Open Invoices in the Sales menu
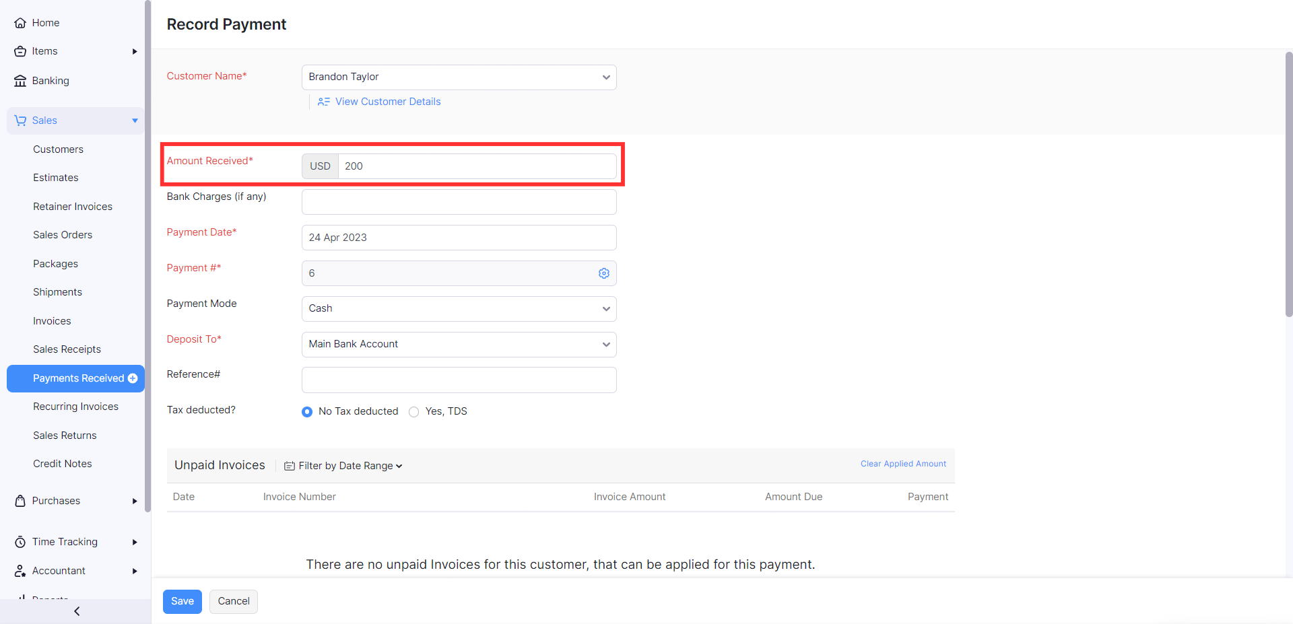The image size is (1293, 624). (x=52, y=321)
